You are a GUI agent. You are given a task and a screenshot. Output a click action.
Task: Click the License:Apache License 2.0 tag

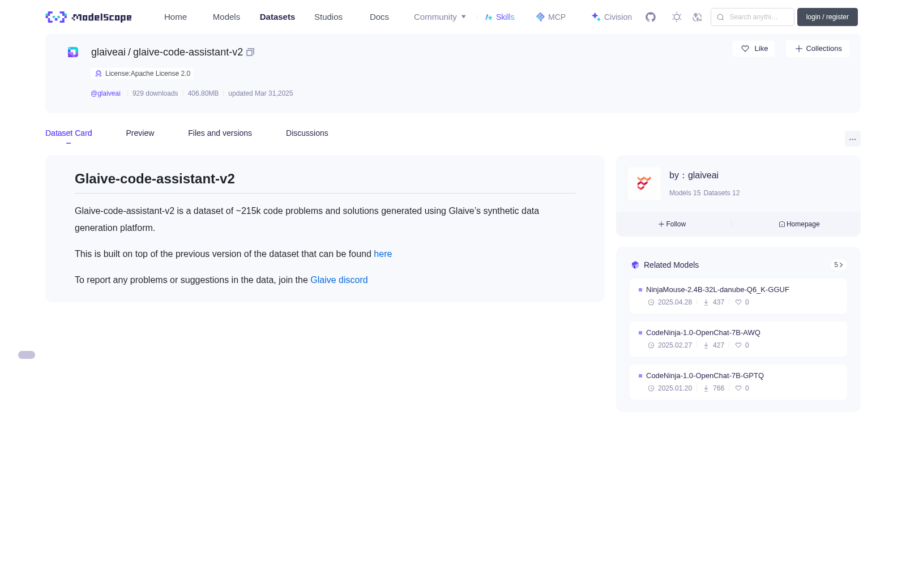click(x=142, y=74)
